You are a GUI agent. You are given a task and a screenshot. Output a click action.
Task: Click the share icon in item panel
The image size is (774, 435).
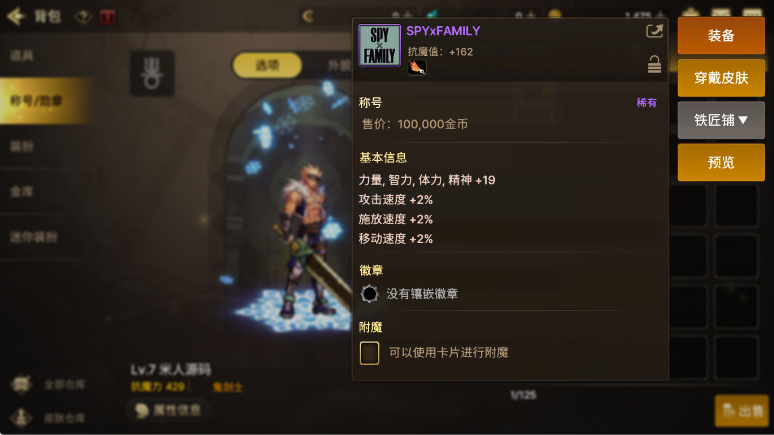point(654,31)
